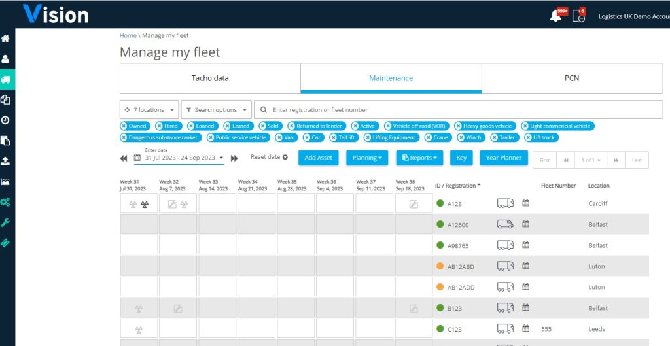Click the truck icon for B123
Viewport: 670px width, 346px height.
pyautogui.click(x=505, y=308)
